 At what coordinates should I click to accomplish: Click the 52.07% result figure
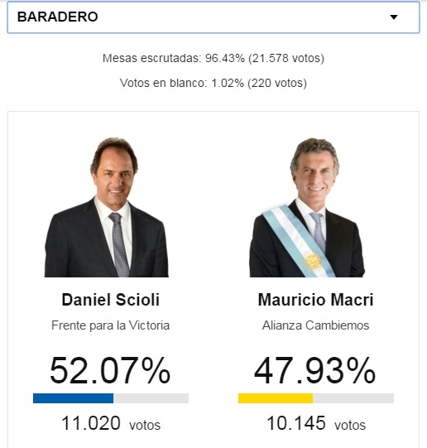[x=110, y=370]
